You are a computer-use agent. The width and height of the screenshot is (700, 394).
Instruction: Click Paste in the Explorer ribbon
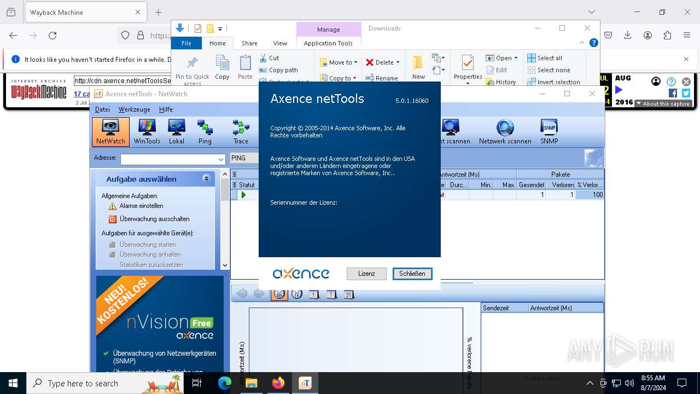point(245,67)
